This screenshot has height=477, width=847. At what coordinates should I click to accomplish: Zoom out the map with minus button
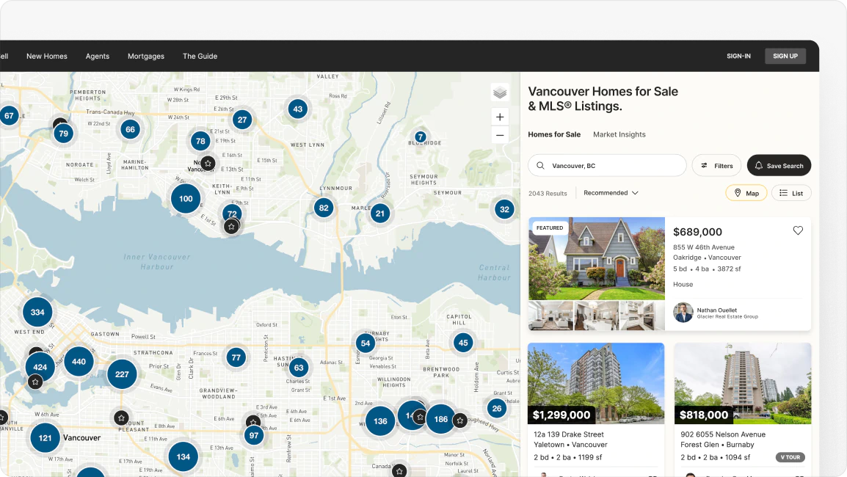[500, 135]
